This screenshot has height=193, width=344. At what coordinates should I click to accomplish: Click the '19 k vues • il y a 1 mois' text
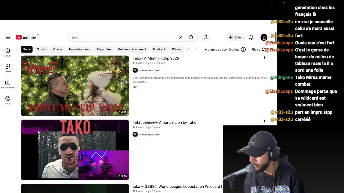(146, 127)
